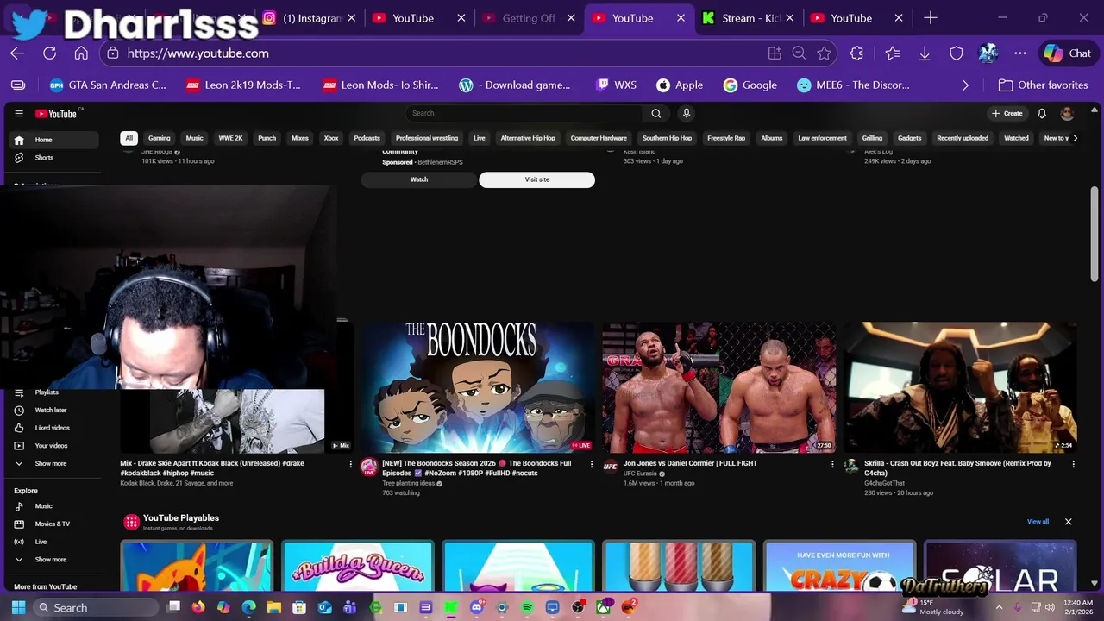The image size is (1104, 621).
Task: Click into the YouTube search box
Action: [524, 113]
